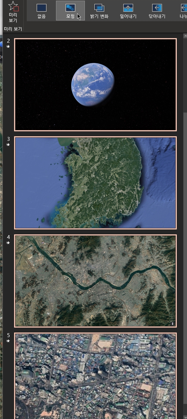Select slide 2 Earth thumbnail
This screenshot has width=187, height=419.
point(95,85)
